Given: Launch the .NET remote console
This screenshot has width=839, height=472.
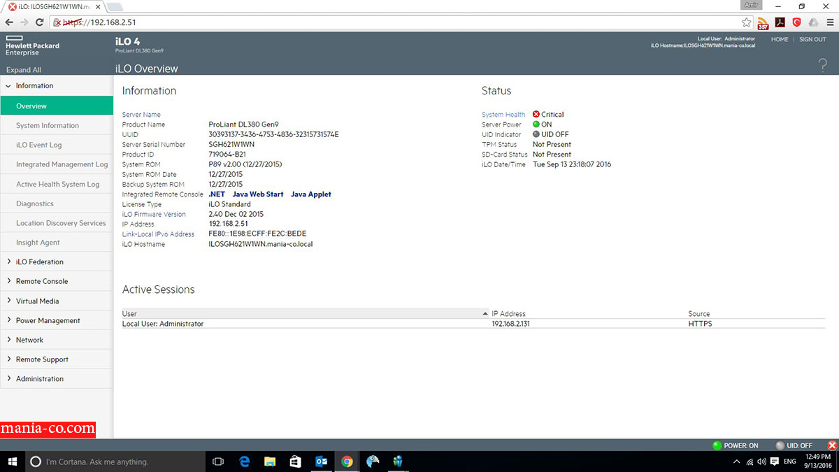Looking at the screenshot, I should (x=216, y=194).
